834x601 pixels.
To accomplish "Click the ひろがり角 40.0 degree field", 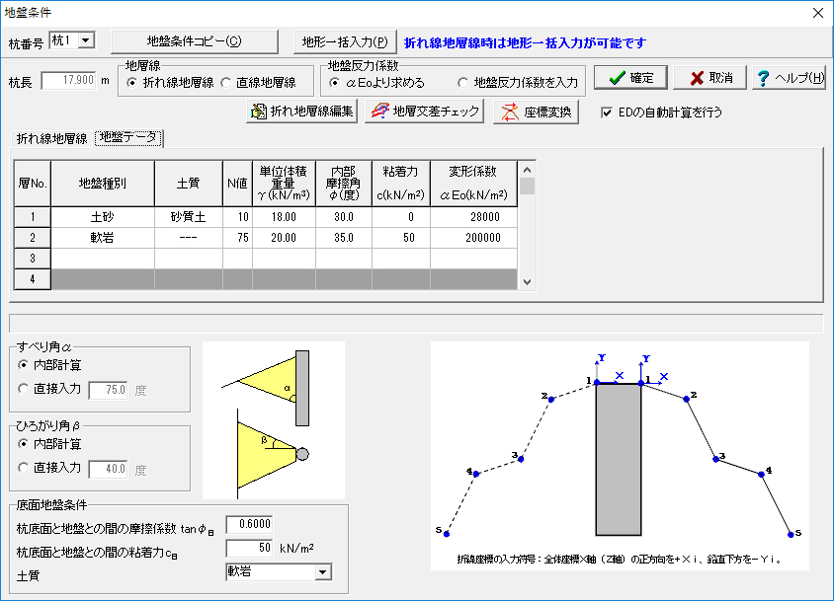I will point(109,469).
